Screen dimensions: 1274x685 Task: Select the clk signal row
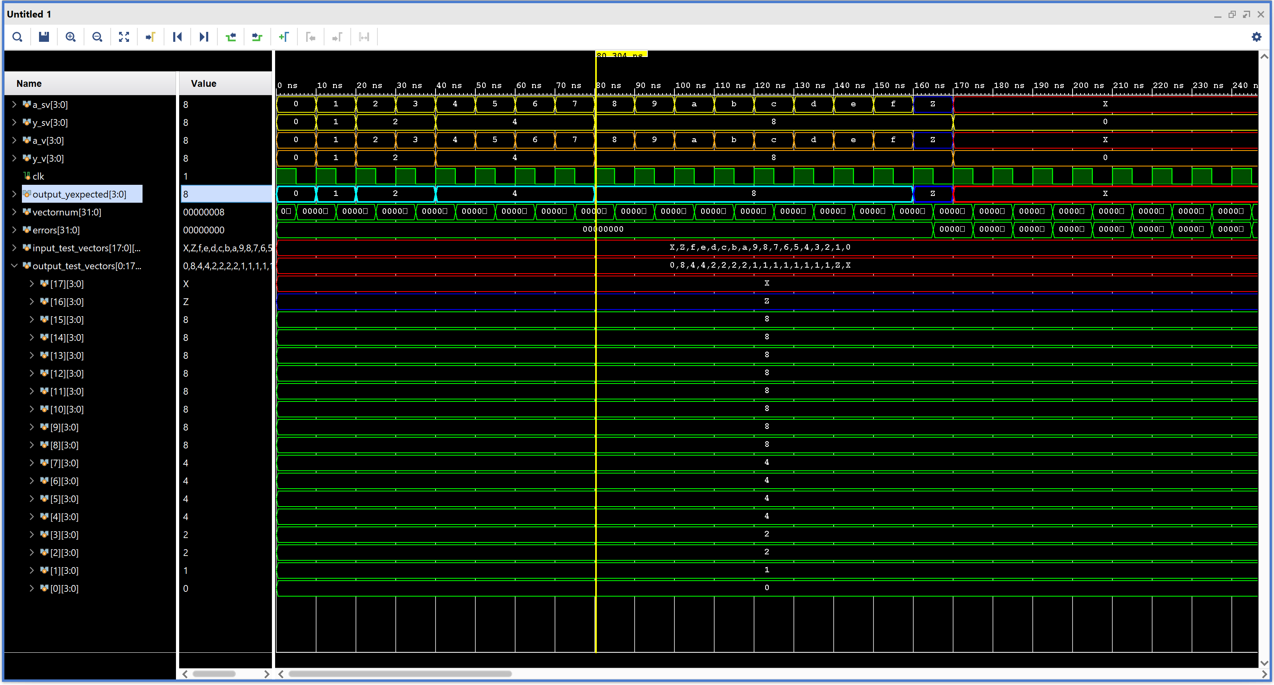38,176
